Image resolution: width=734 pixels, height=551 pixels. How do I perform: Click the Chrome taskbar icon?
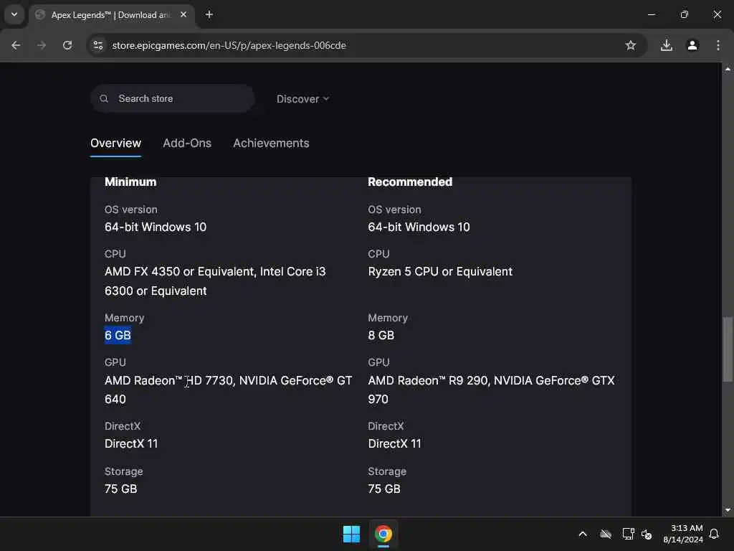click(x=383, y=534)
